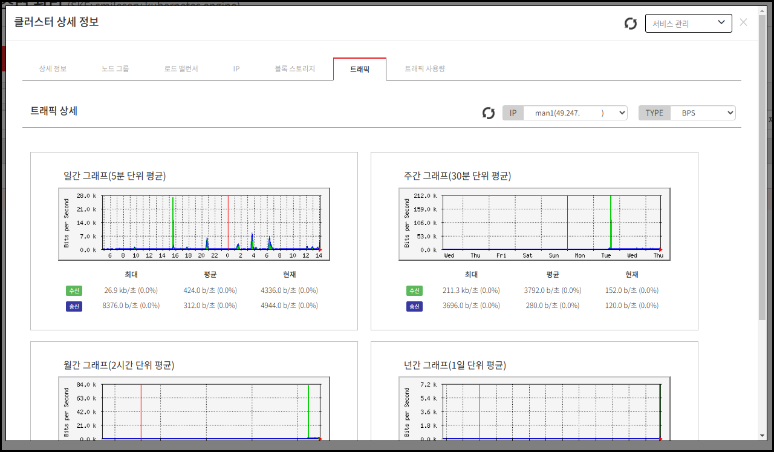Switch to the 노드 그룹 tab
Image resolution: width=774 pixels, height=452 pixels.
(x=115, y=69)
